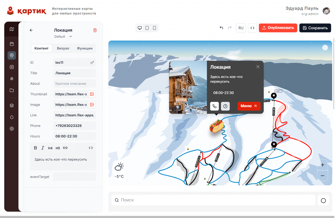336x218 pixels.
Task: Select the Функции tab
Action: click(x=85, y=48)
